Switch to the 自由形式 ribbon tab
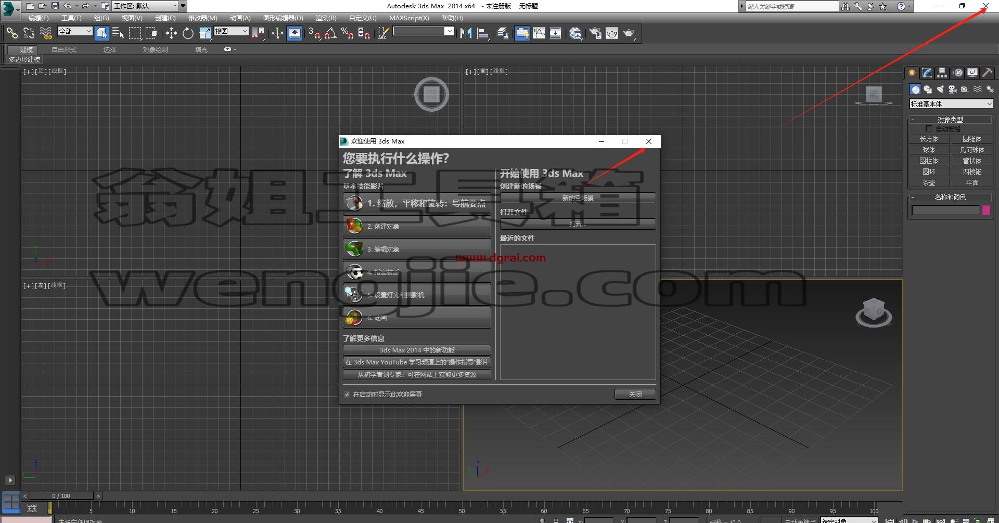The width and height of the screenshot is (999, 523). coord(64,50)
